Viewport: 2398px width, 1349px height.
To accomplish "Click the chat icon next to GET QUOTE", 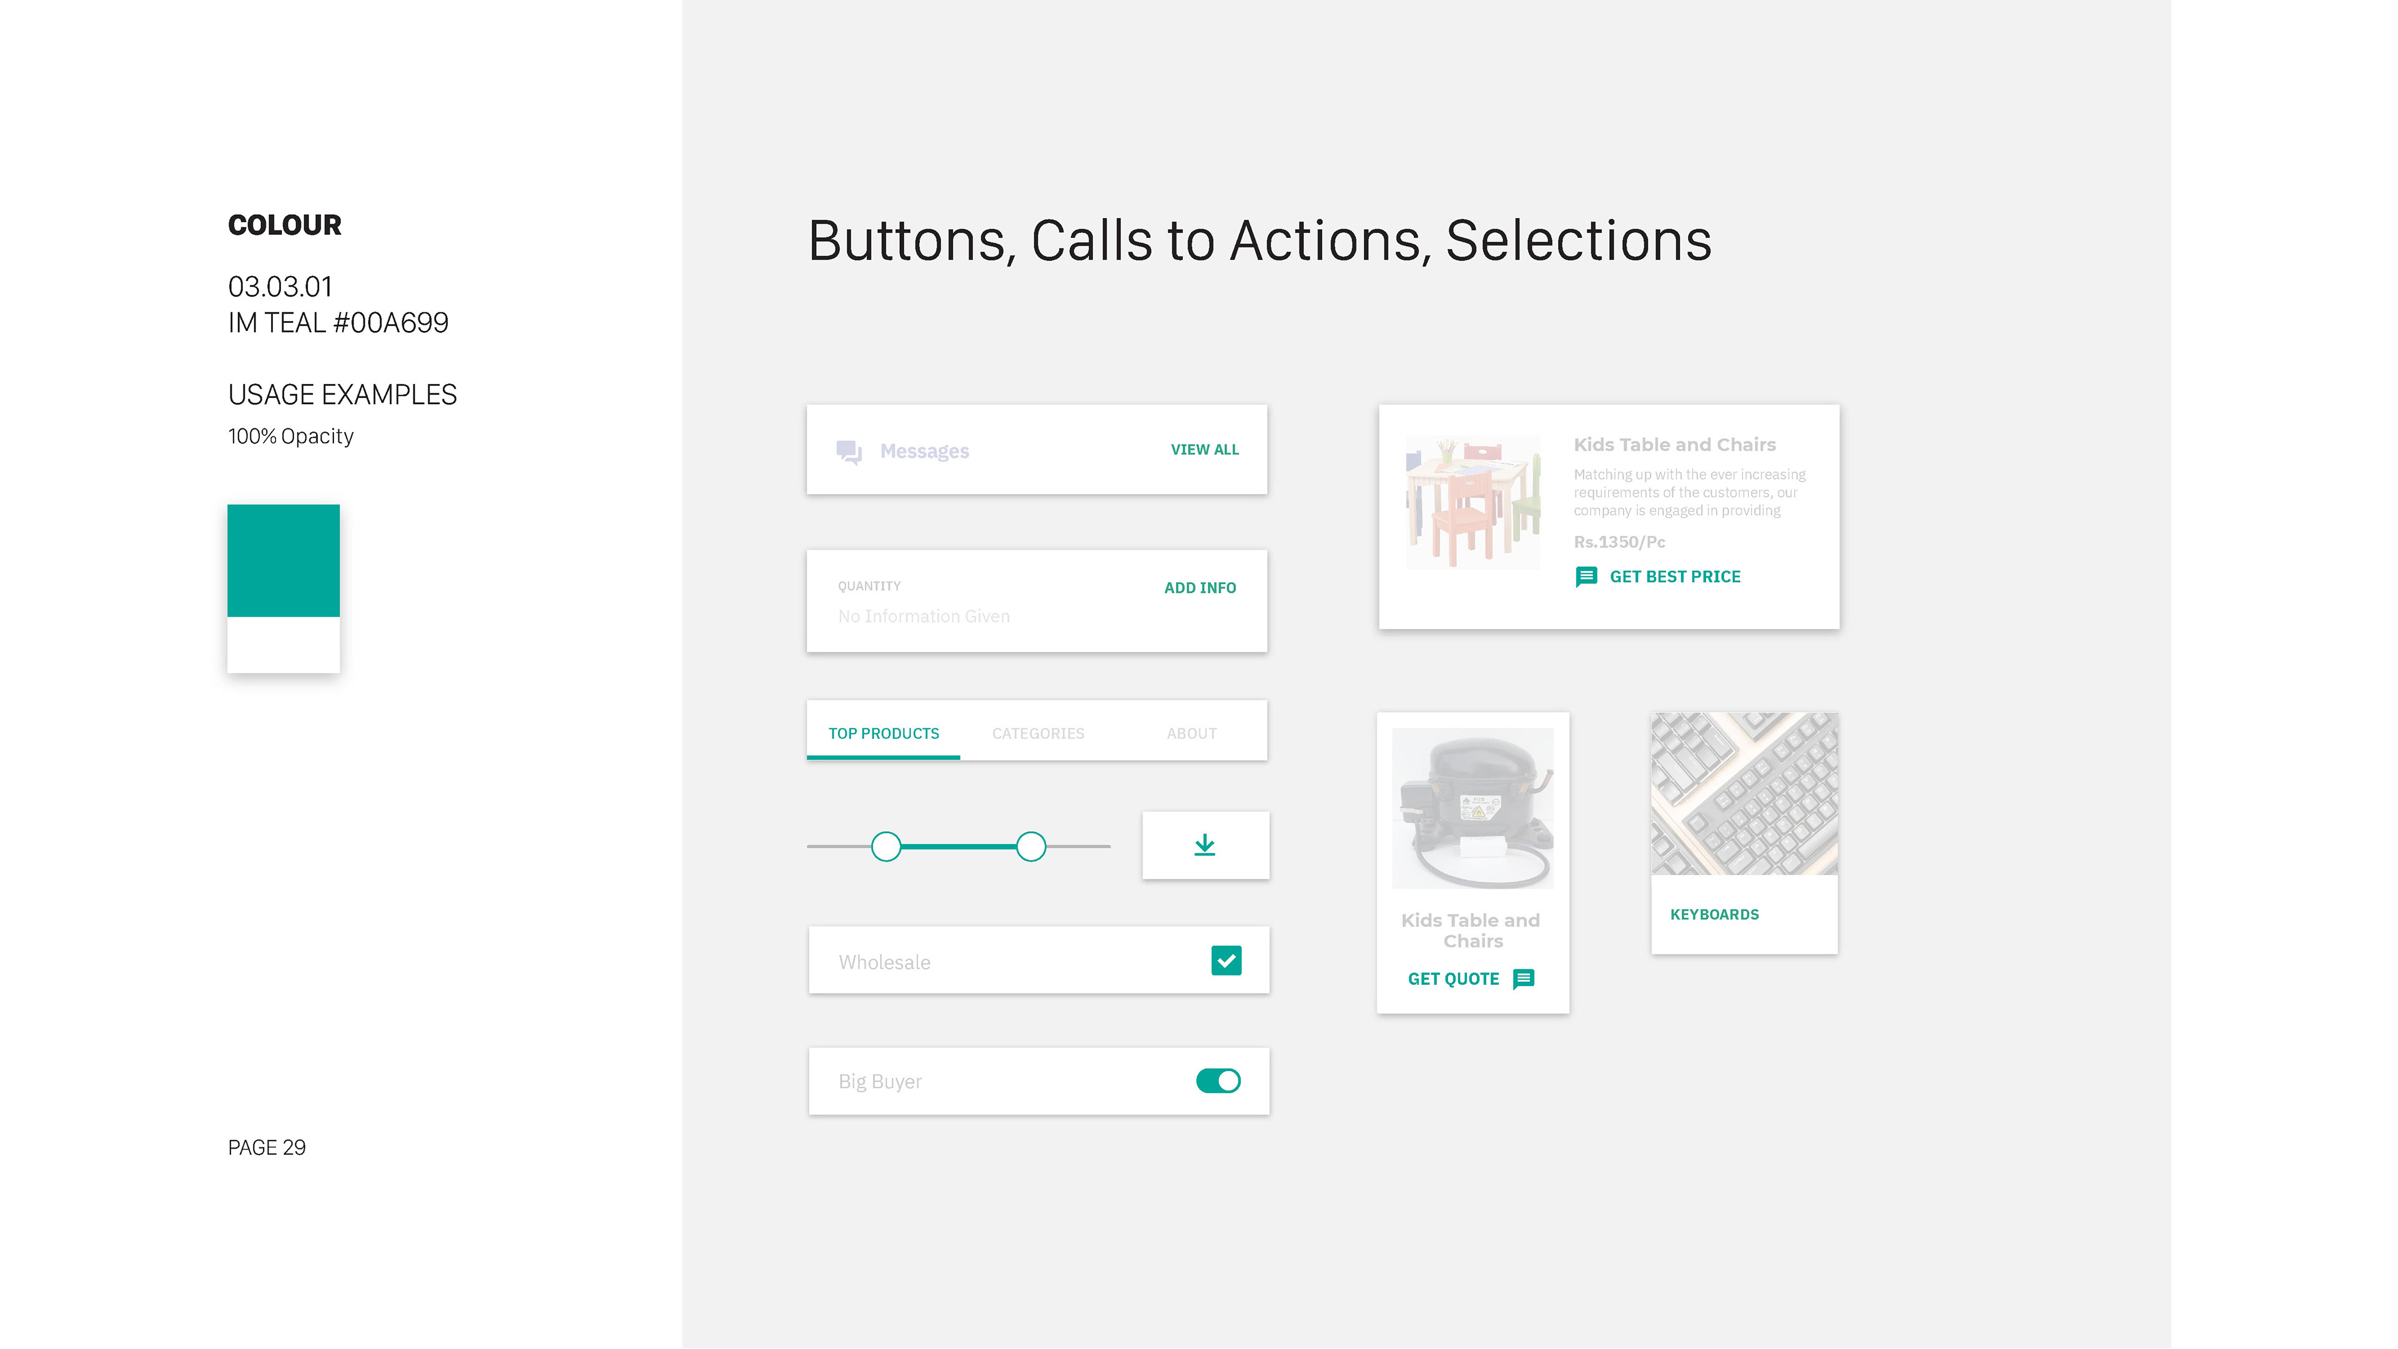I will pos(1524,979).
